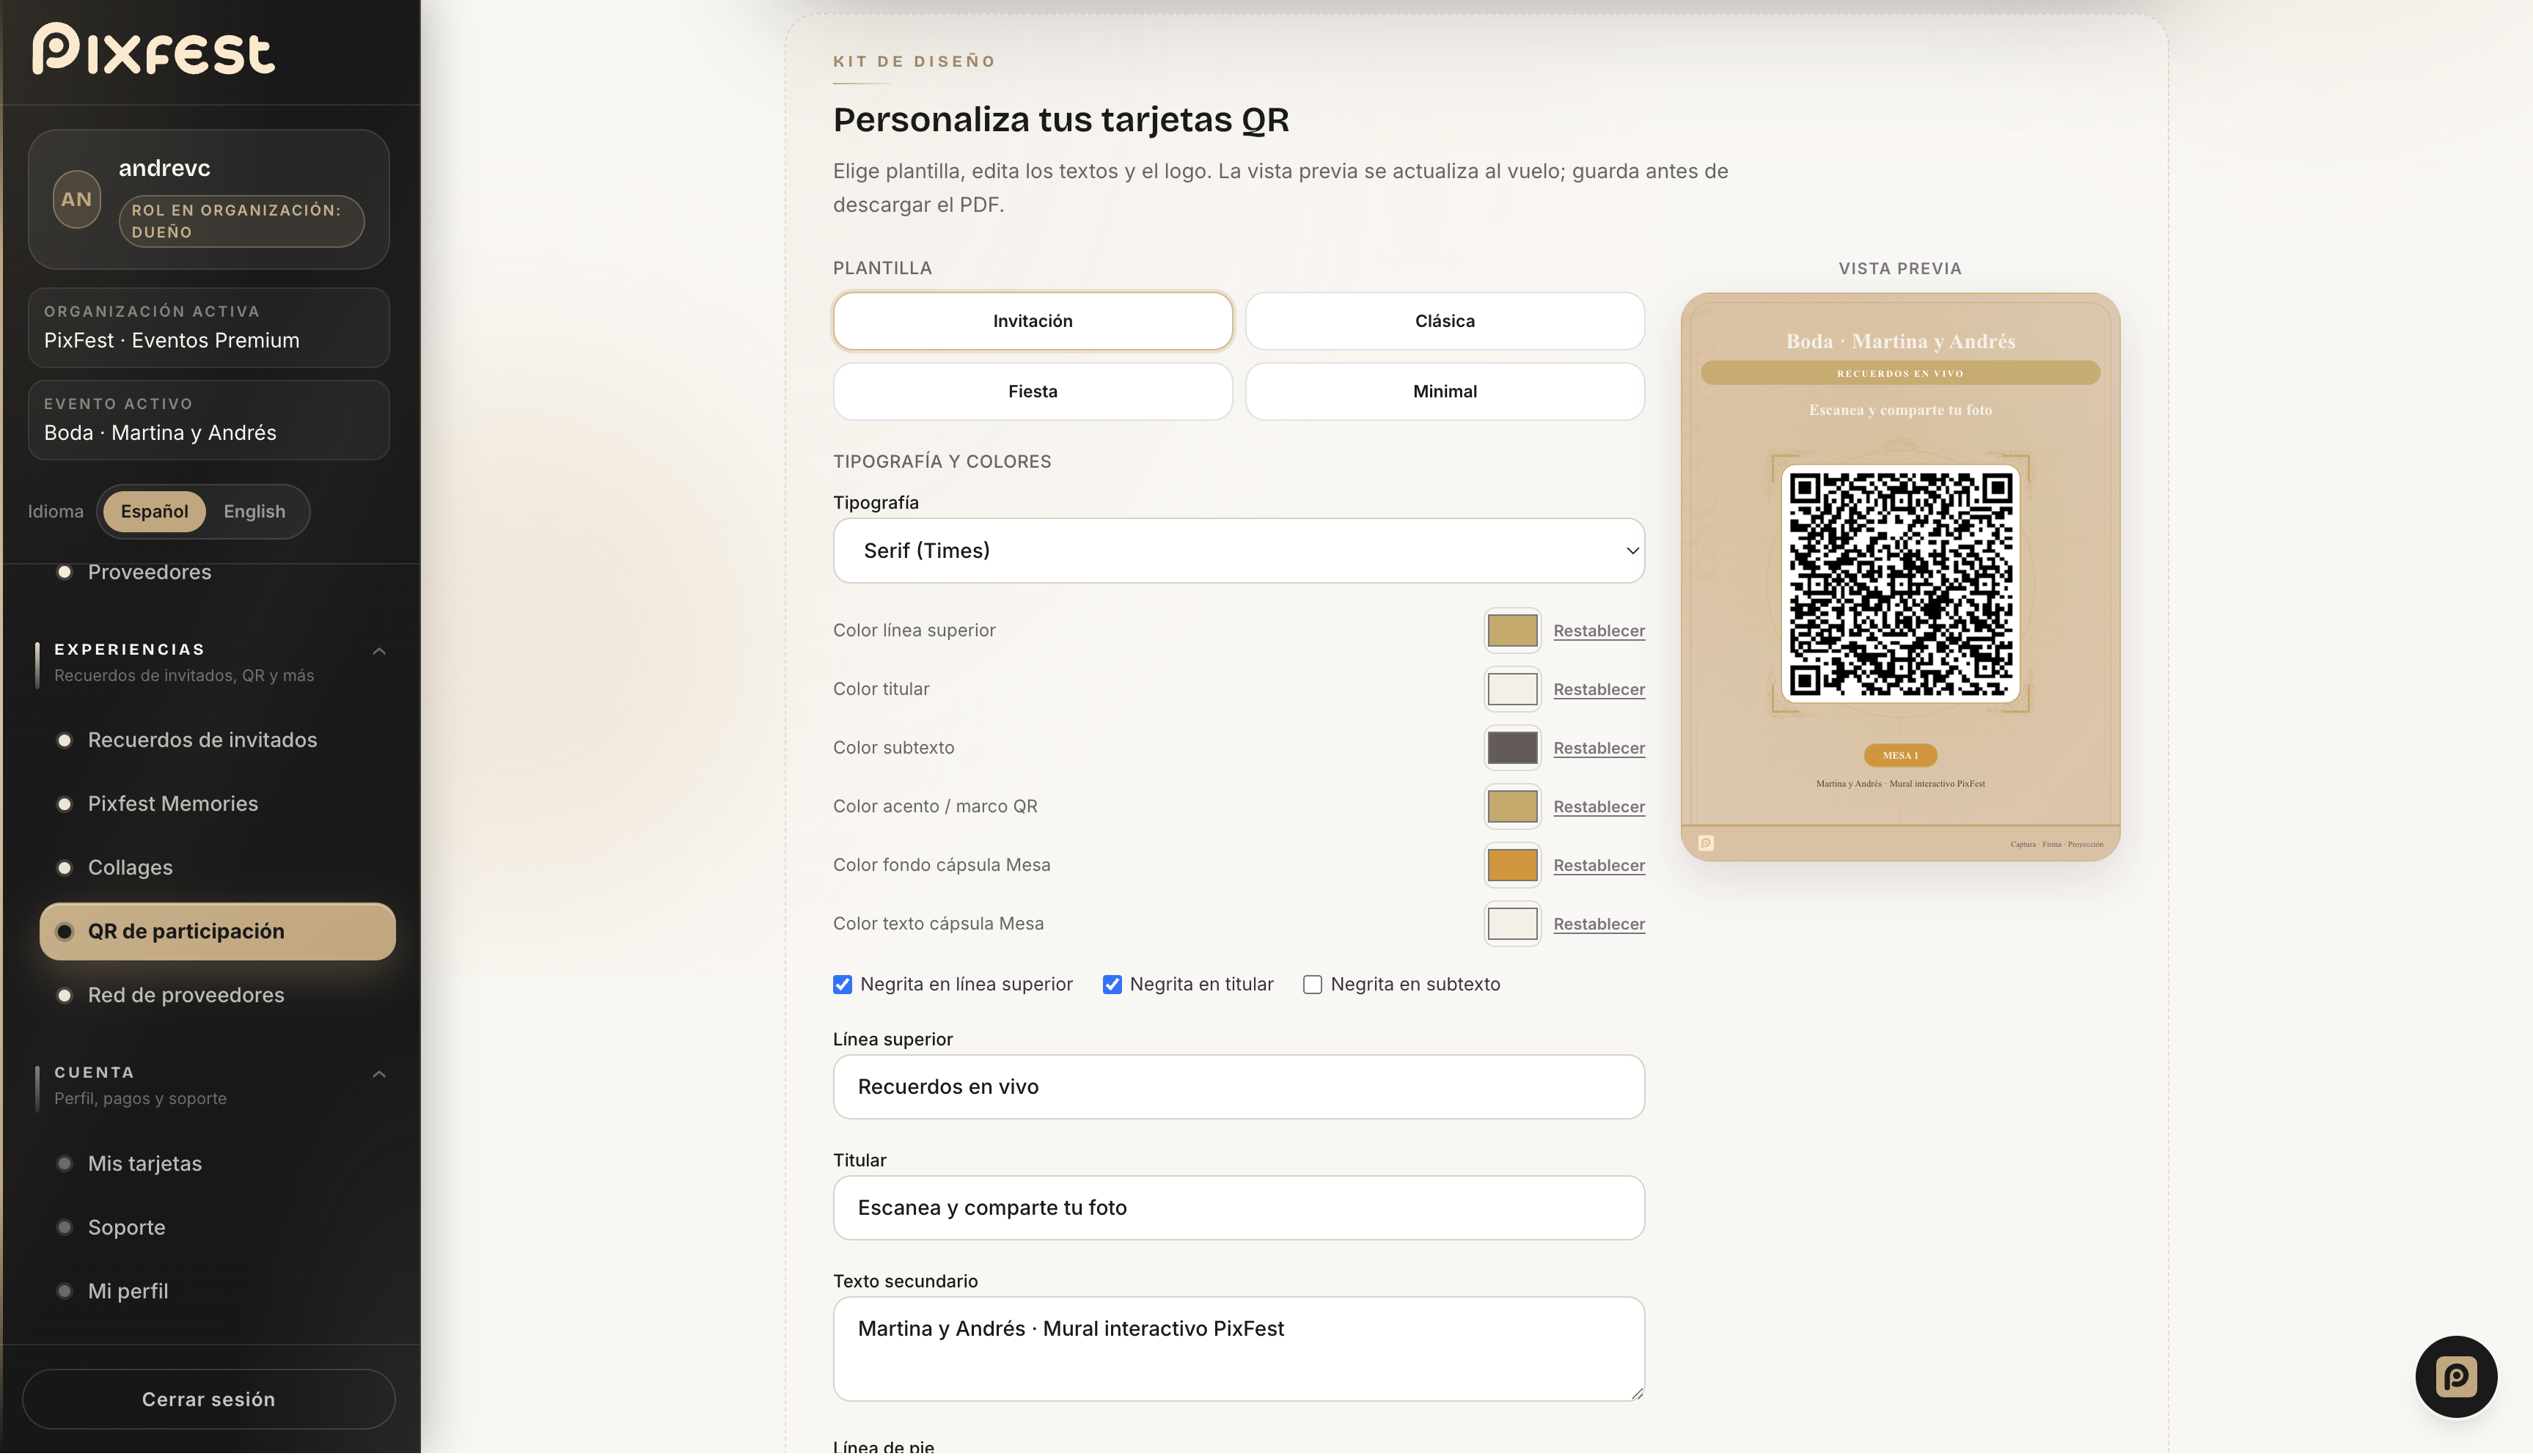Click the QR code in the preview card
The height and width of the screenshot is (1456, 2533).
coord(1900,584)
